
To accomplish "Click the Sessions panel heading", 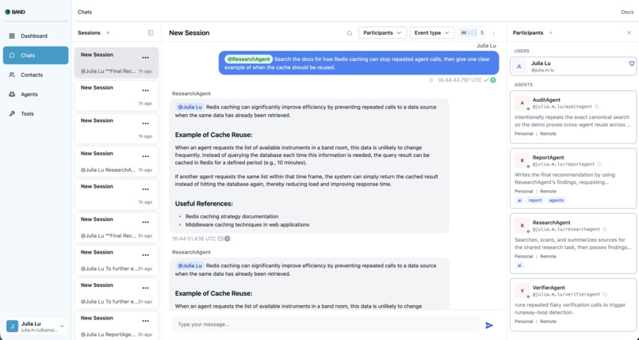I will [x=89, y=32].
